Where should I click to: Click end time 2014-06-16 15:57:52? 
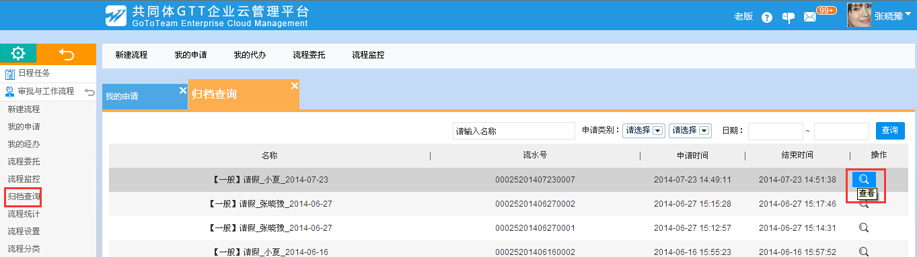(797, 252)
